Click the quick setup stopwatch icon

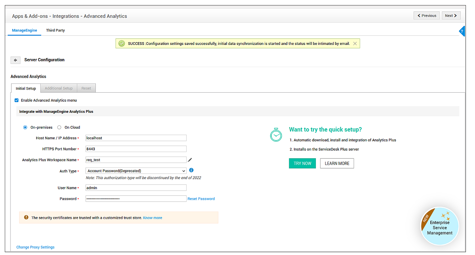click(276, 135)
